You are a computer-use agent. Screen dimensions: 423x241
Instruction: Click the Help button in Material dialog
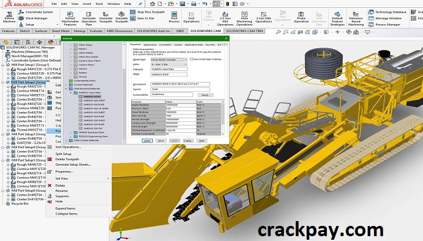click(x=201, y=140)
